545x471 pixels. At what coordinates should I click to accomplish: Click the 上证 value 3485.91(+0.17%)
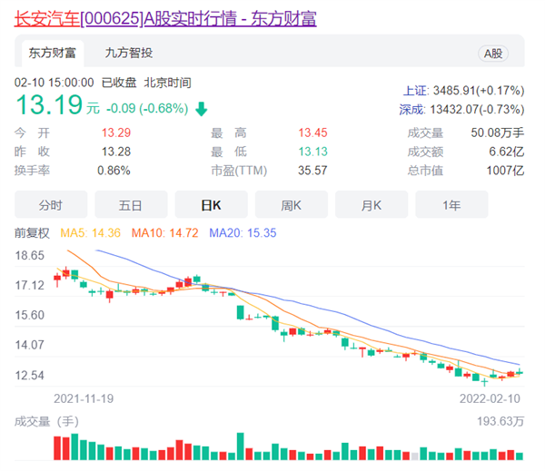point(479,91)
